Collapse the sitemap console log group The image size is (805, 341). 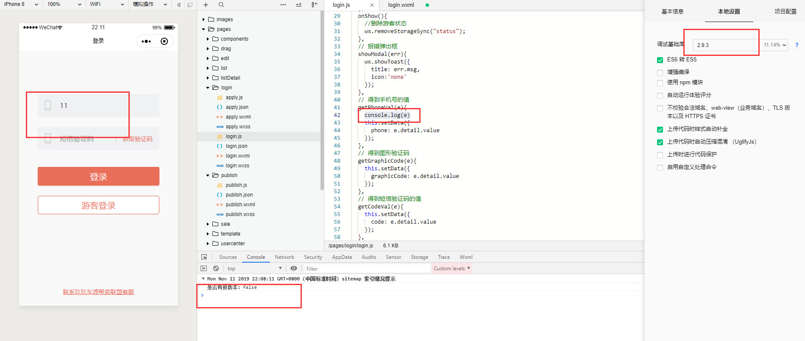click(203, 279)
